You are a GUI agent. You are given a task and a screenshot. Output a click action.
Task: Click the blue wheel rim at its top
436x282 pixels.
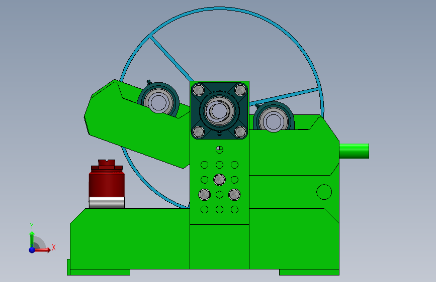220,9
